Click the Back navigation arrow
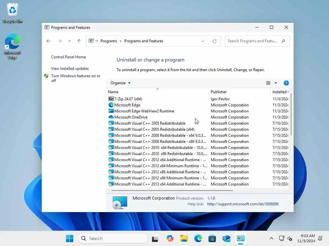 (49, 41)
